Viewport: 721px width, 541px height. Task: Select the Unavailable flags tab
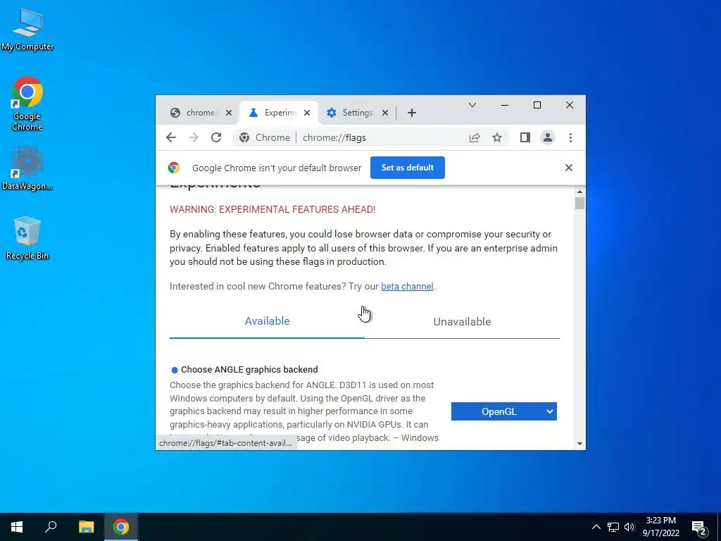tap(462, 321)
